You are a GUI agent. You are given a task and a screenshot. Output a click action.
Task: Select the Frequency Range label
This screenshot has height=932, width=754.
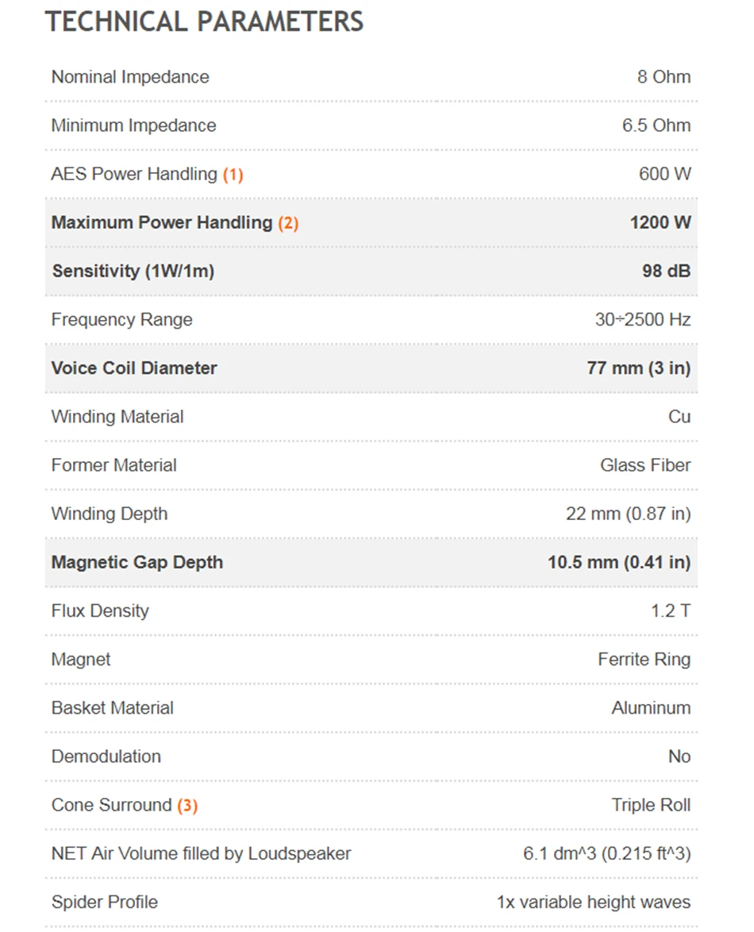[x=121, y=320]
